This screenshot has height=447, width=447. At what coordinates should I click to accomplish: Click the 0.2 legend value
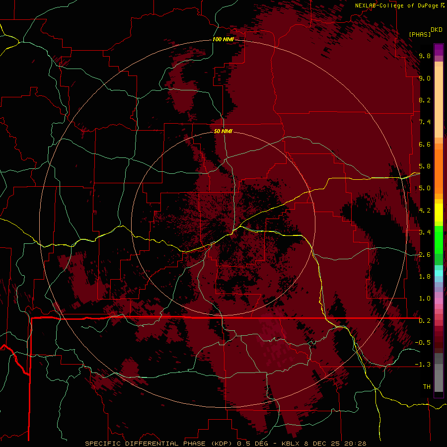point(425,321)
